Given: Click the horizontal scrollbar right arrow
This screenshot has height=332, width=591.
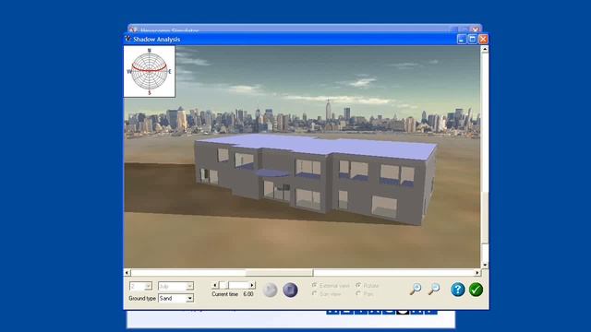Looking at the screenshot, I should tap(477, 273).
